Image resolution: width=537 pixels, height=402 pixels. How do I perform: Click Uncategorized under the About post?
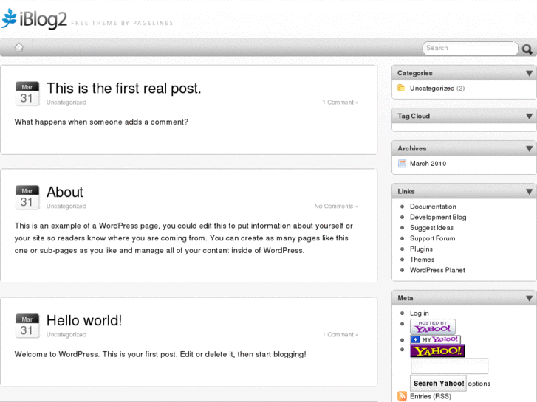click(66, 206)
